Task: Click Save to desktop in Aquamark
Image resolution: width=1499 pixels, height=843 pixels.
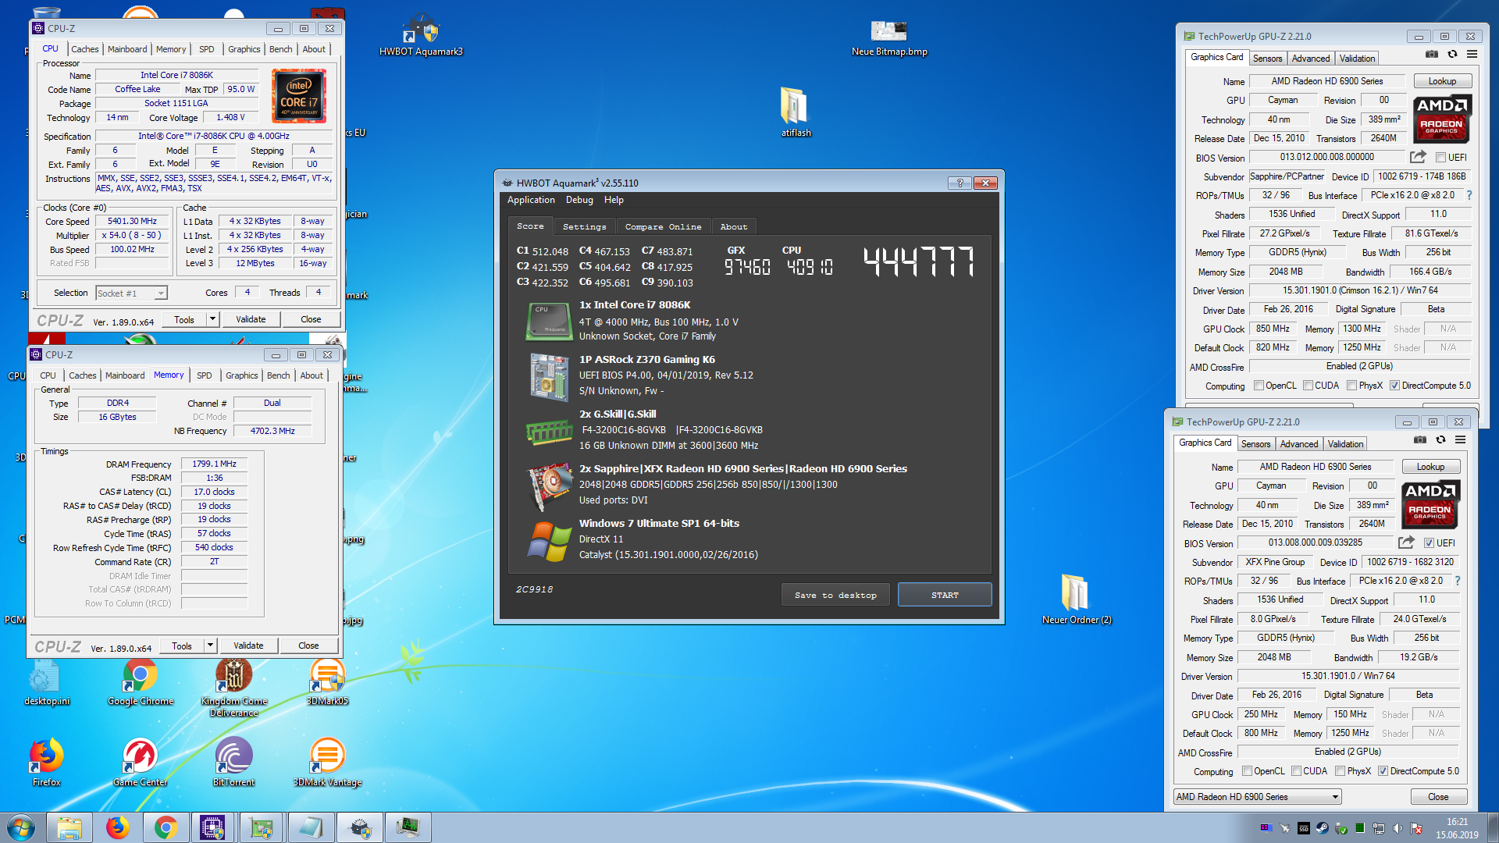Action: pos(835,595)
